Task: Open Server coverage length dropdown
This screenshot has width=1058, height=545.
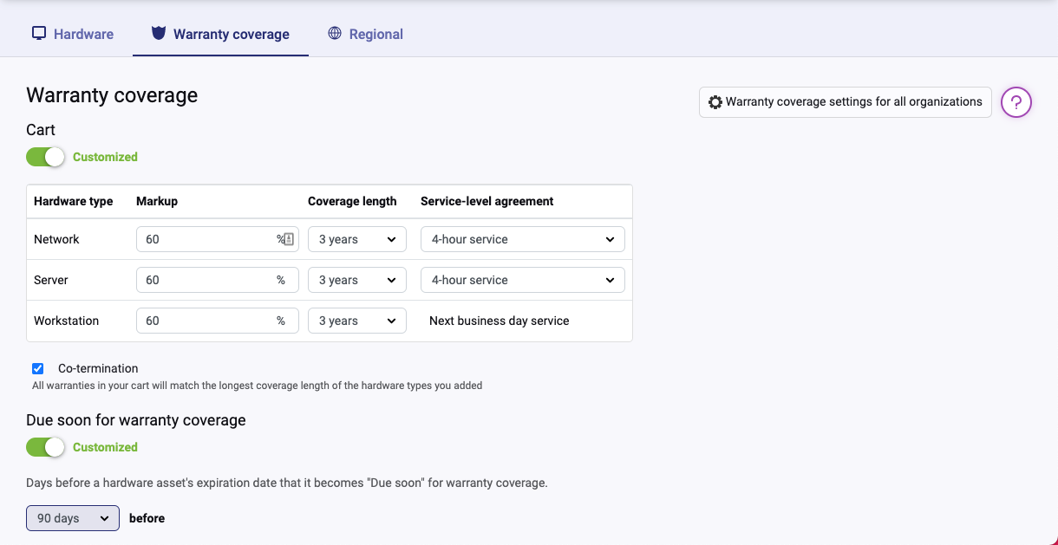Action: point(357,280)
